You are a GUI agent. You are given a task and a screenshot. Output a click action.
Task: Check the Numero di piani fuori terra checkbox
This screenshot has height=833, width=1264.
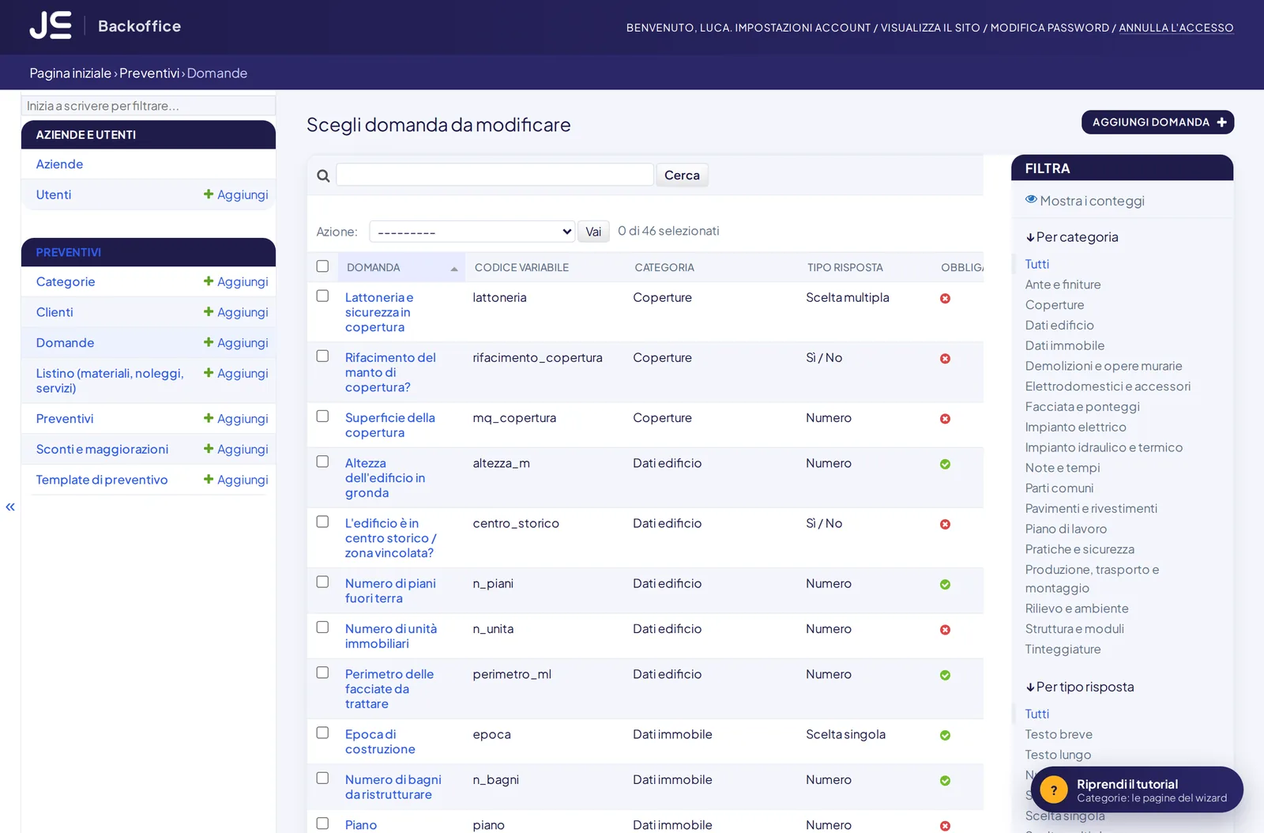(x=322, y=582)
